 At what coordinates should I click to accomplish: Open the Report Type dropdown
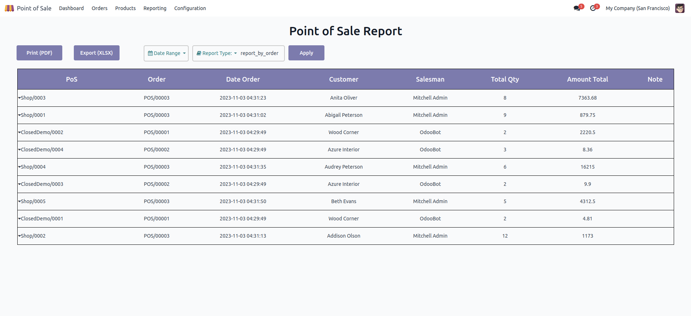(217, 53)
